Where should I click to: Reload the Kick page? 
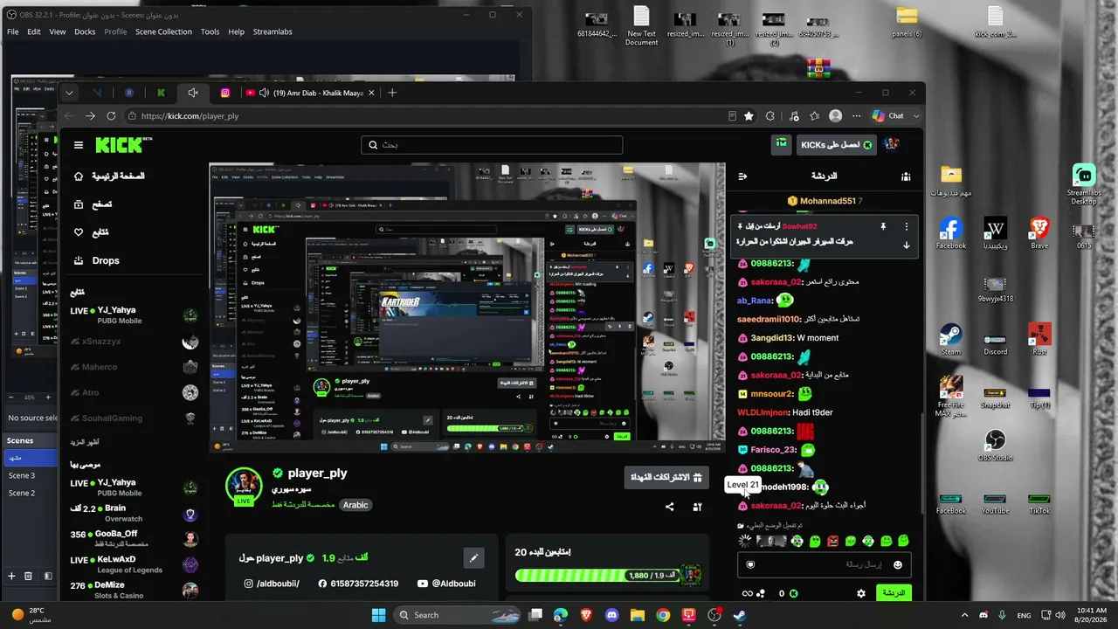111,116
